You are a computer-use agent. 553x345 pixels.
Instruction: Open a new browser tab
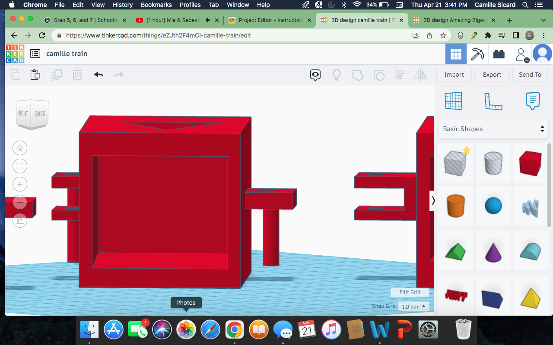click(509, 20)
